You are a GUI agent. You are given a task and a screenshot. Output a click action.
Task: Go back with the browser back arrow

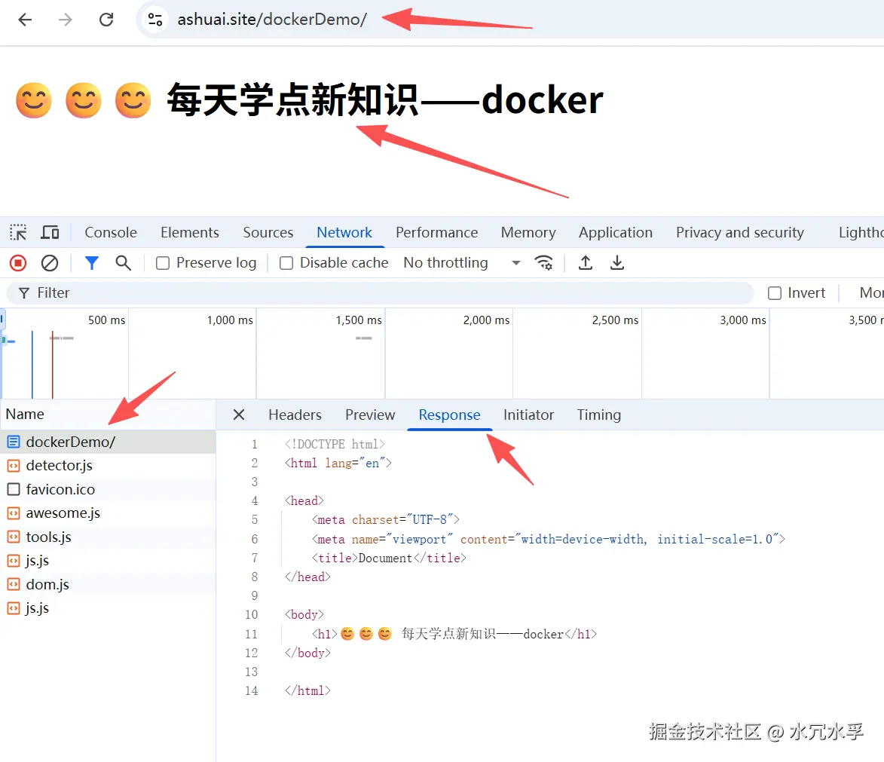(25, 20)
